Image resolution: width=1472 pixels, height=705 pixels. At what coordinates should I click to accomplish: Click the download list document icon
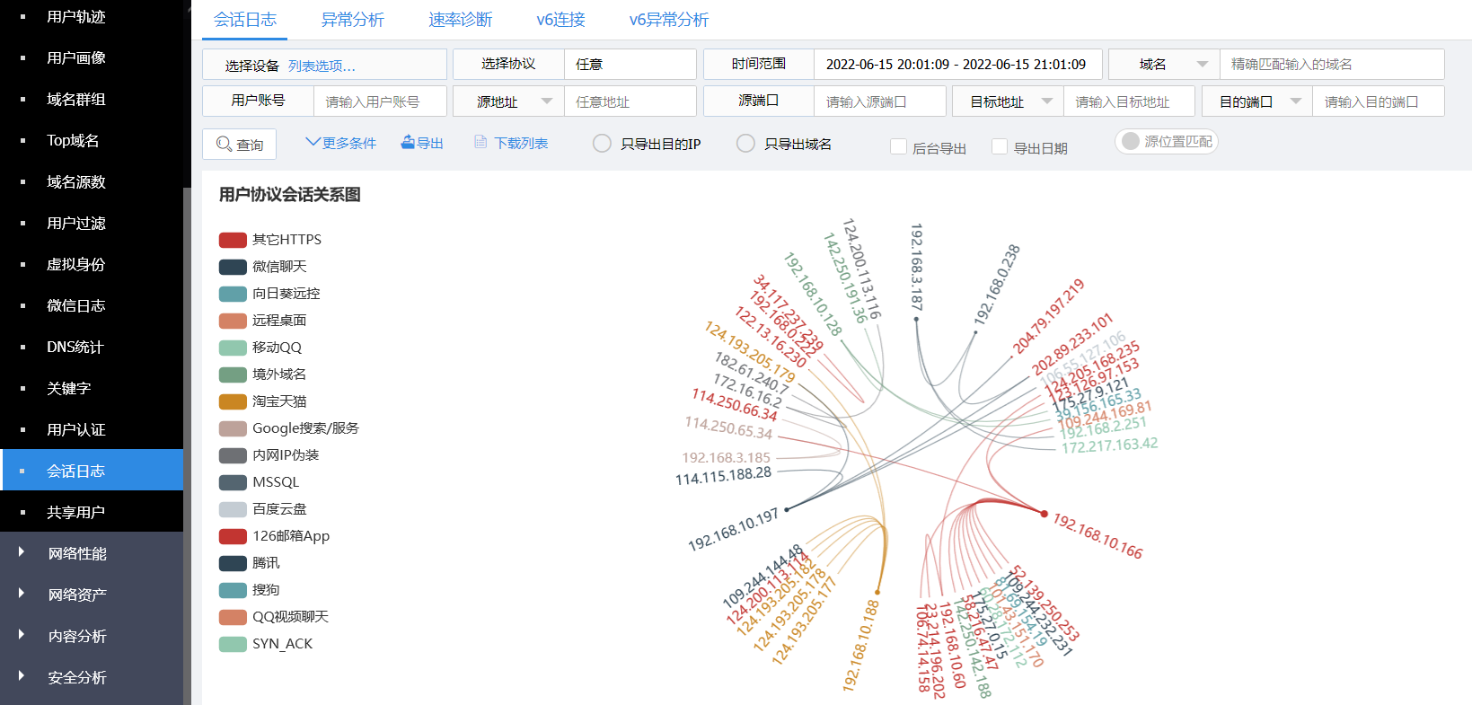click(480, 142)
